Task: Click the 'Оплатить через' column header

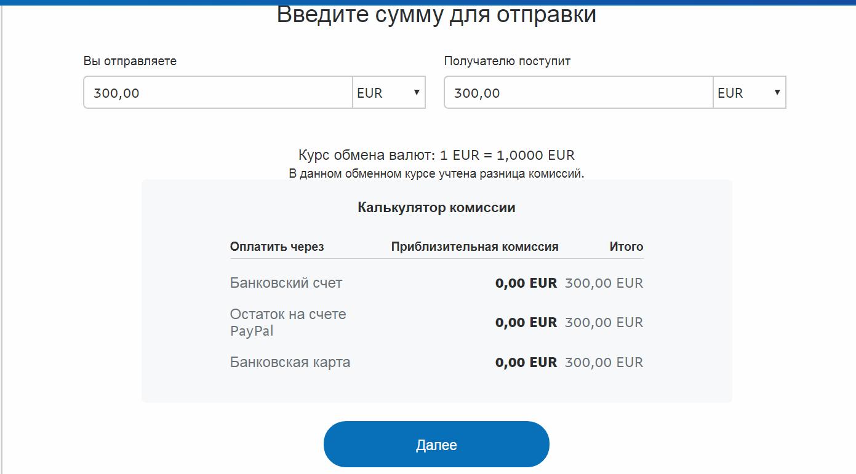Action: point(277,247)
